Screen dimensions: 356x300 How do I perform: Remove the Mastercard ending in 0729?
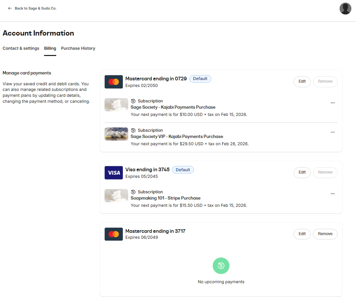click(x=325, y=82)
